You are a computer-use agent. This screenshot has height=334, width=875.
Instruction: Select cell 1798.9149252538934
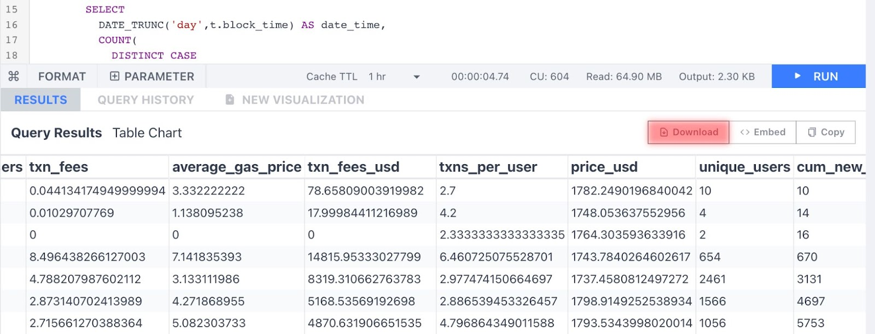pyautogui.click(x=632, y=301)
